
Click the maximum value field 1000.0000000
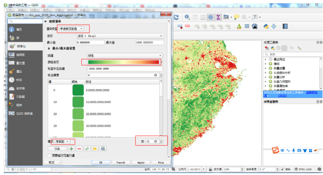coord(150,42)
